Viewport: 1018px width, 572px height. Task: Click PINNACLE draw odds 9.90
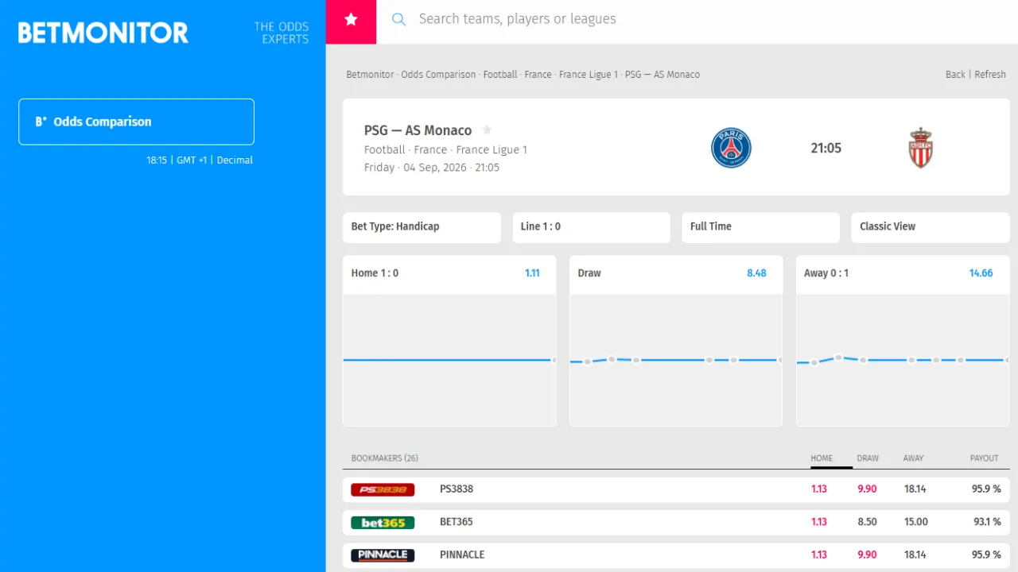coord(867,555)
